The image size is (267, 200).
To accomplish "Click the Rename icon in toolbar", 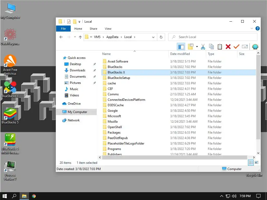I will click(245, 47).
